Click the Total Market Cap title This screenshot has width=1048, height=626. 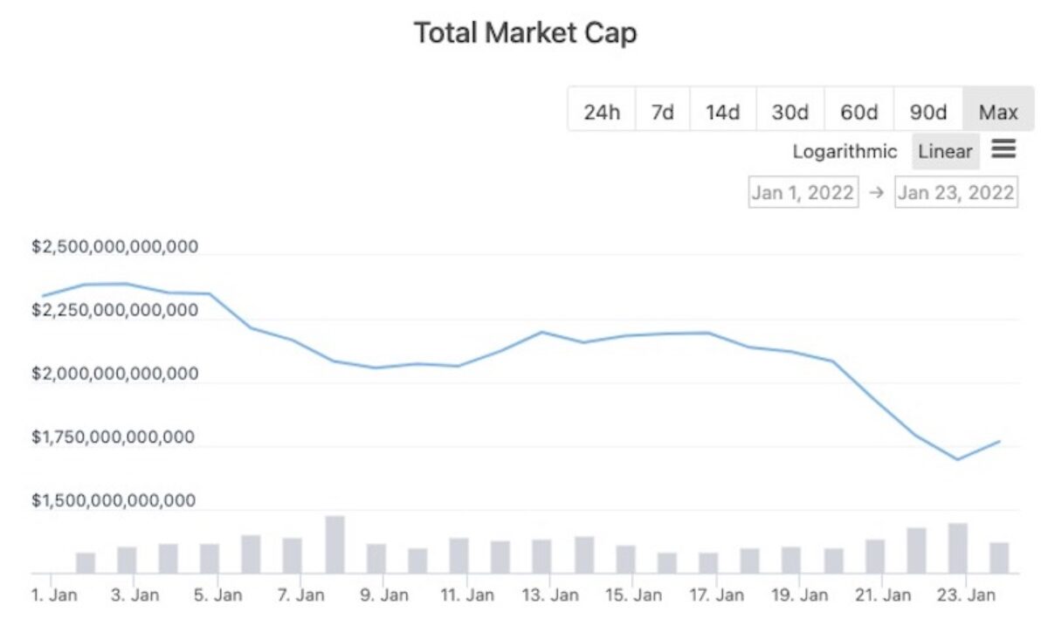click(525, 33)
